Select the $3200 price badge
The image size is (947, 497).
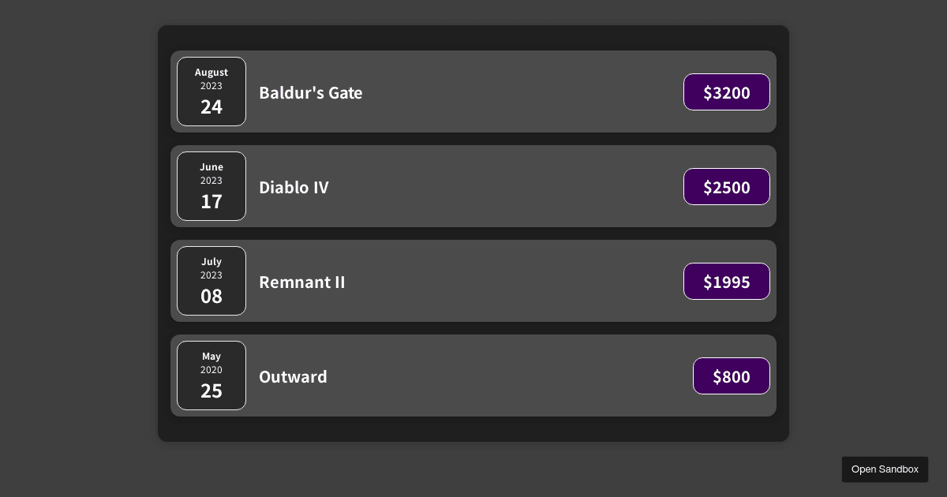[726, 92]
